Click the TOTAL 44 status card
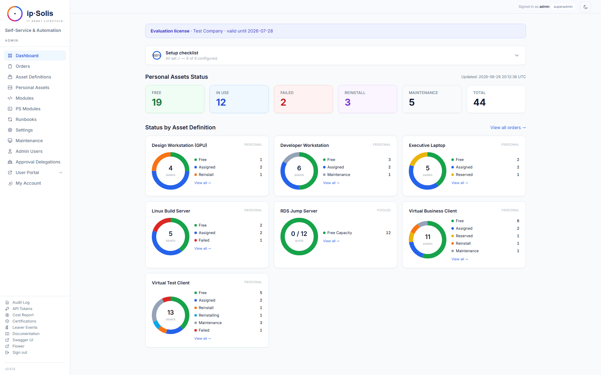 [x=496, y=99]
